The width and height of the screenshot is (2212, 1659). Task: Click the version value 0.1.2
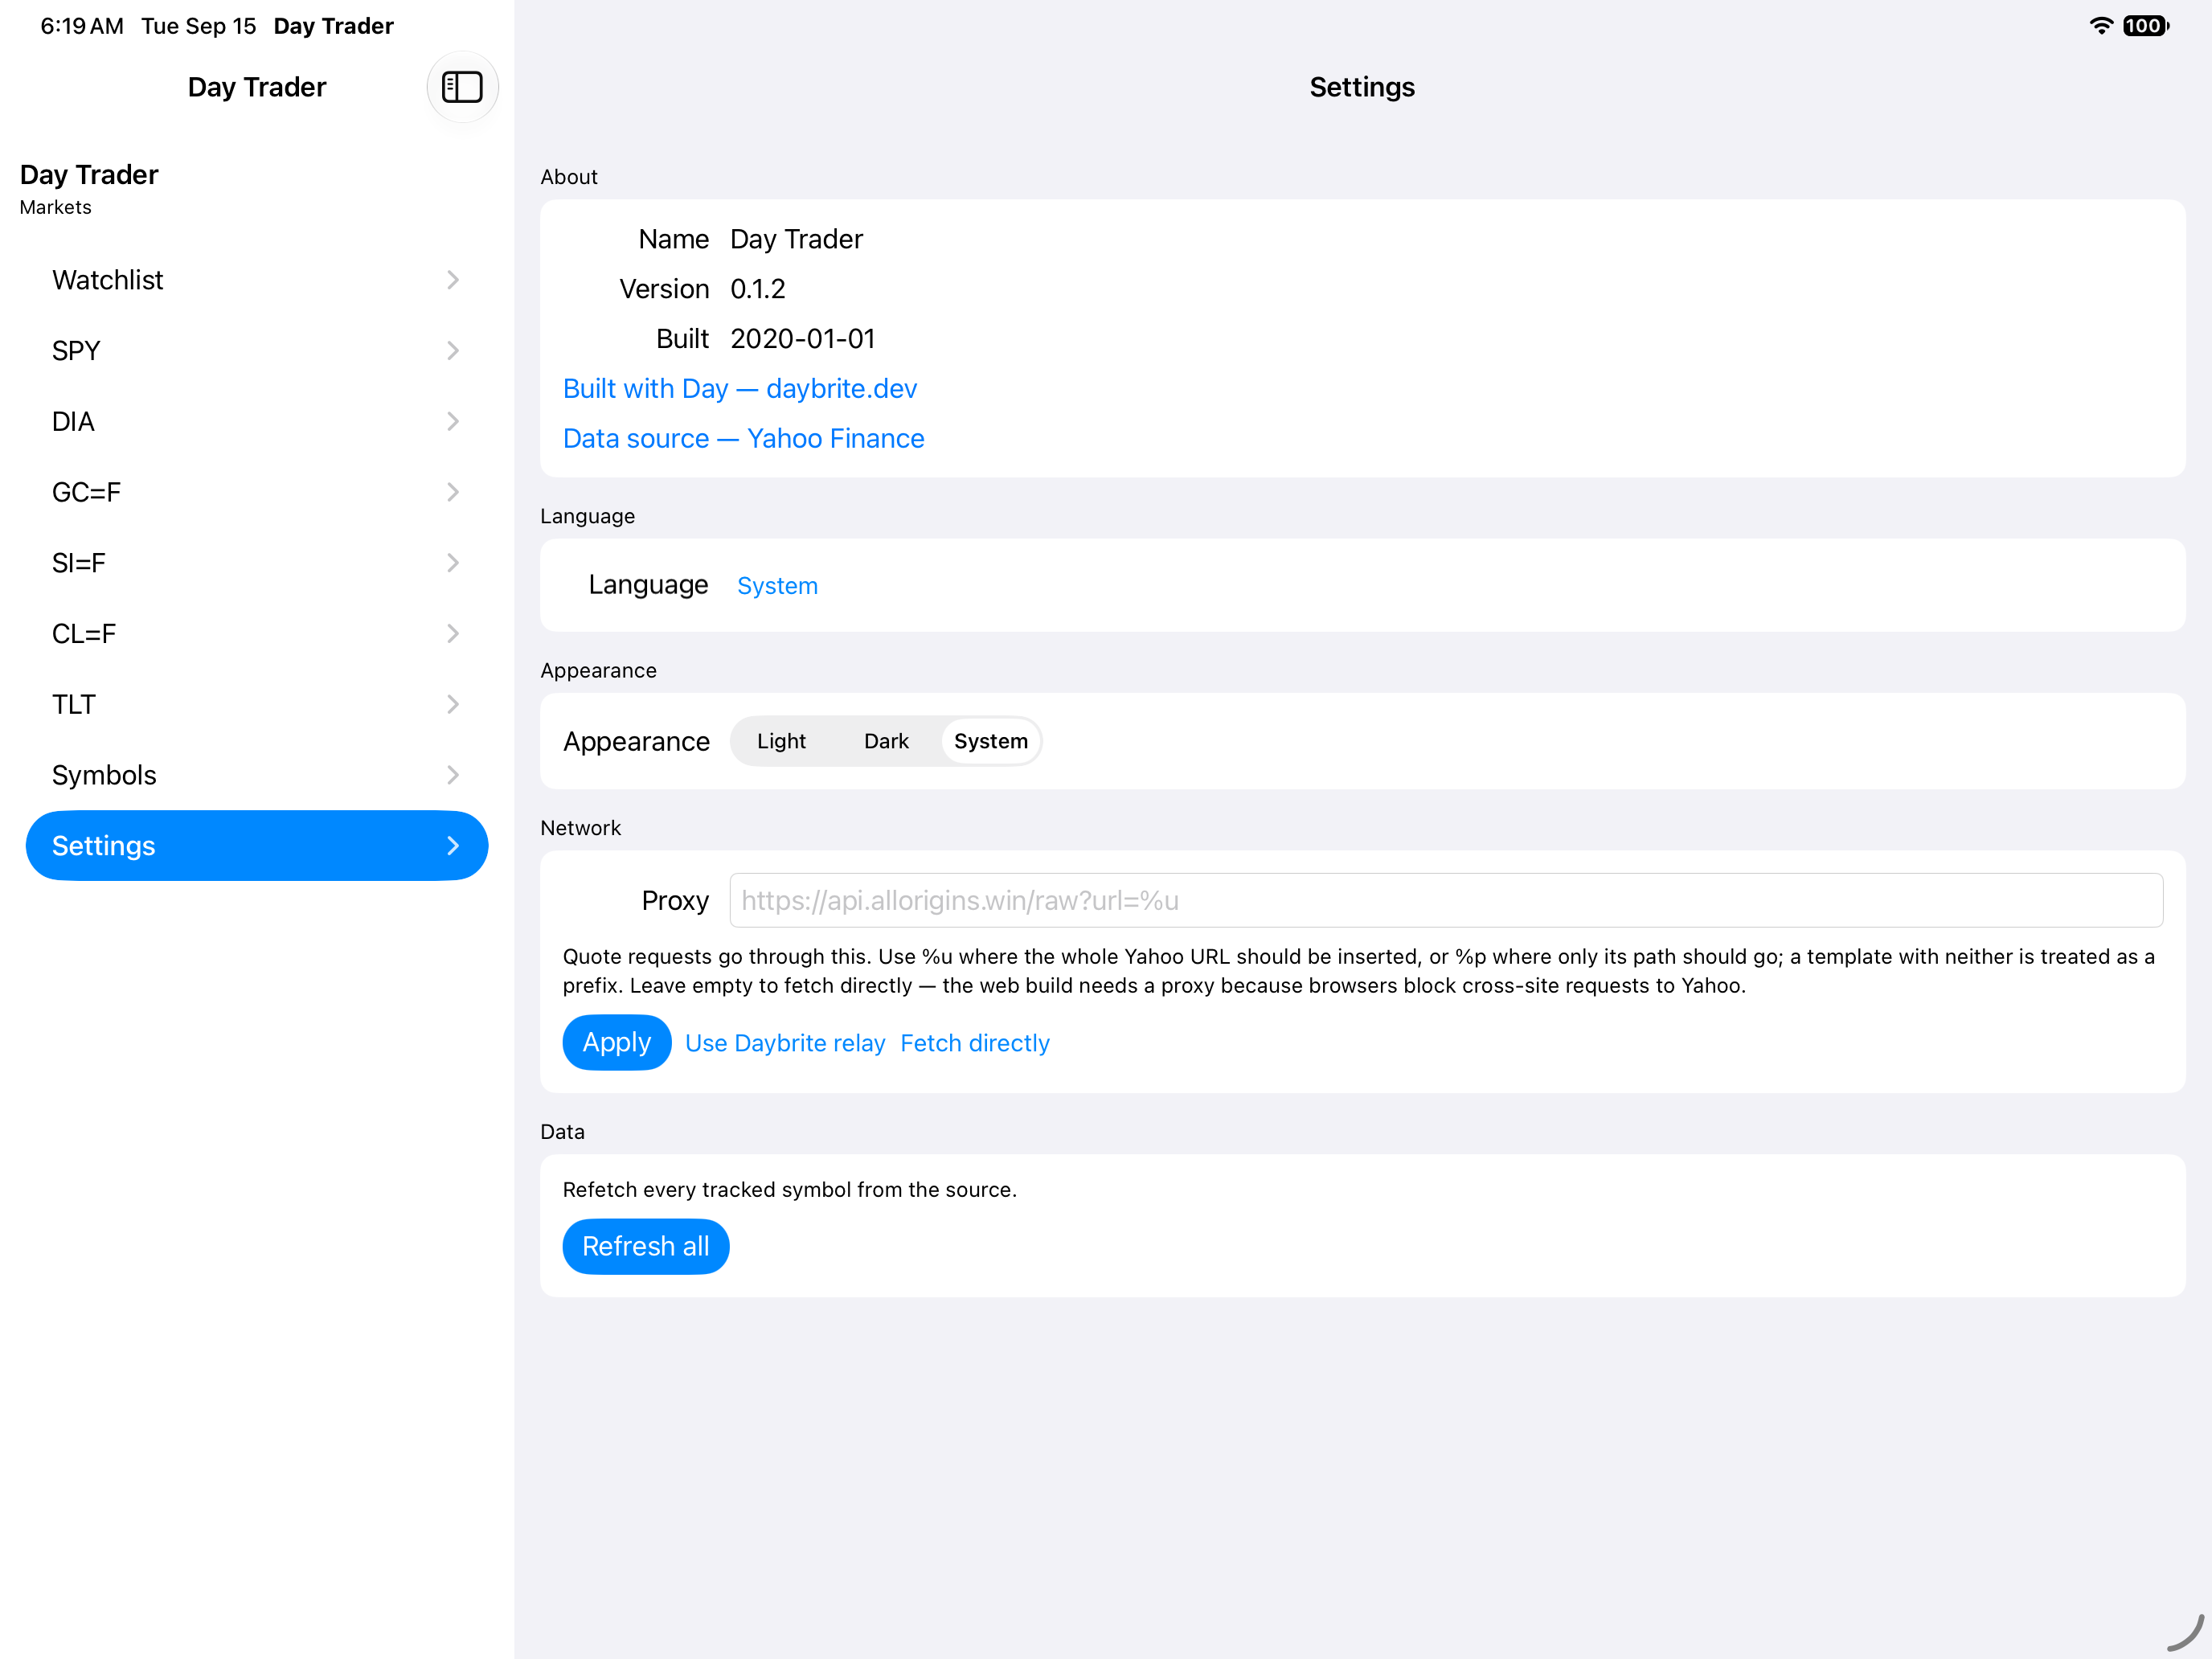[x=758, y=289]
